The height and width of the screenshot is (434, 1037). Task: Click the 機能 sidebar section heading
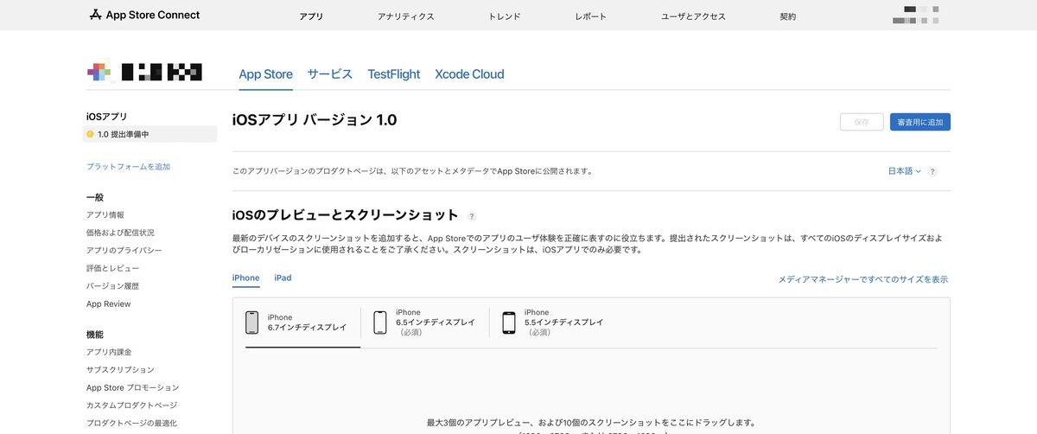[95, 334]
